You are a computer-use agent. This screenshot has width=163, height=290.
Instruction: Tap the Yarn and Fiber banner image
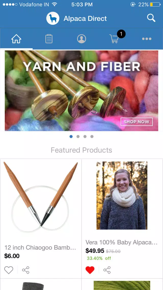tap(82, 91)
